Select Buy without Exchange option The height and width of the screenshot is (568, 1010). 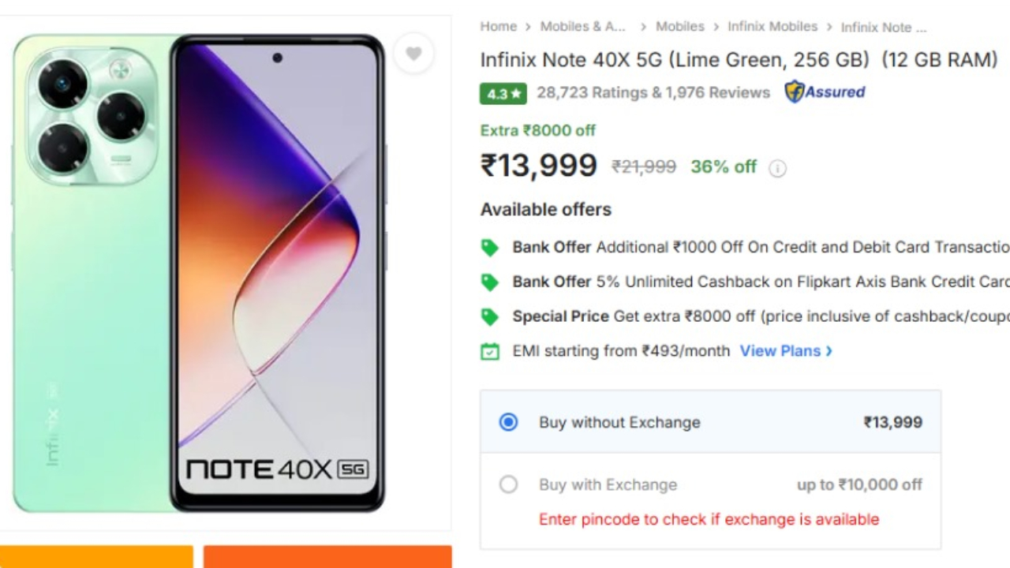[508, 422]
